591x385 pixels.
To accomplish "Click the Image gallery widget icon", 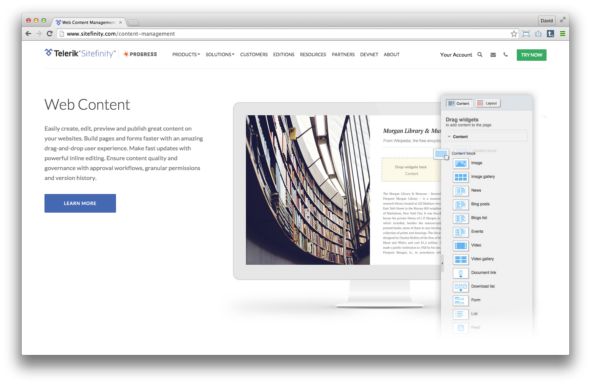I will (461, 177).
